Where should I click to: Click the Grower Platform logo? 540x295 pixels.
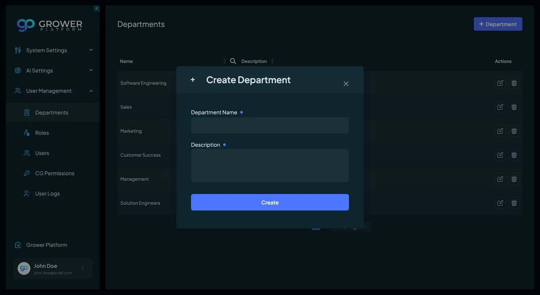[x=50, y=25]
